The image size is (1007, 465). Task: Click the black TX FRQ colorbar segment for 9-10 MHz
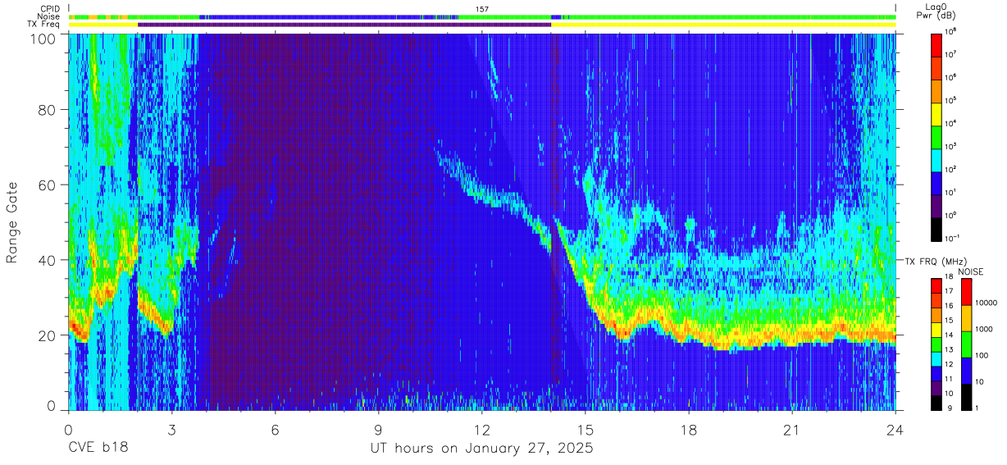(936, 401)
